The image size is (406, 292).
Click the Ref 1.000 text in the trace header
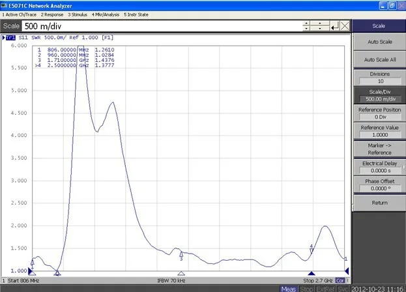tap(83, 38)
